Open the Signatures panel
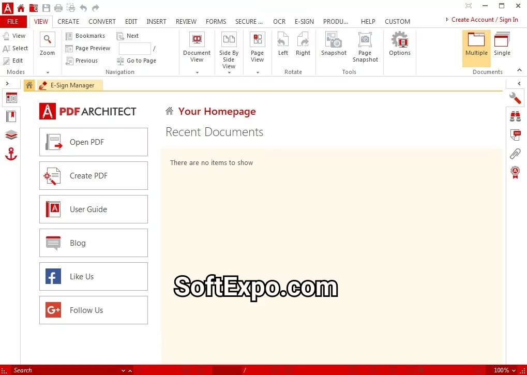This screenshot has width=527, height=375. pos(515,172)
